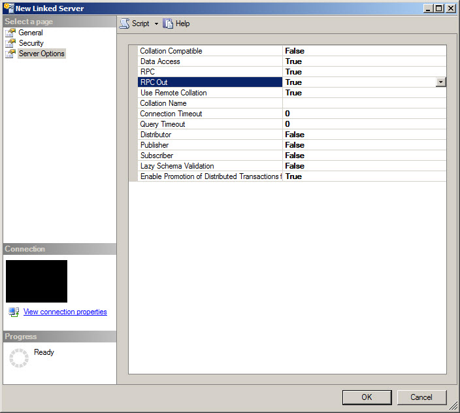Image resolution: width=460 pixels, height=413 pixels.
Task: Expand the RPC Out value dropdown
Action: (440, 82)
